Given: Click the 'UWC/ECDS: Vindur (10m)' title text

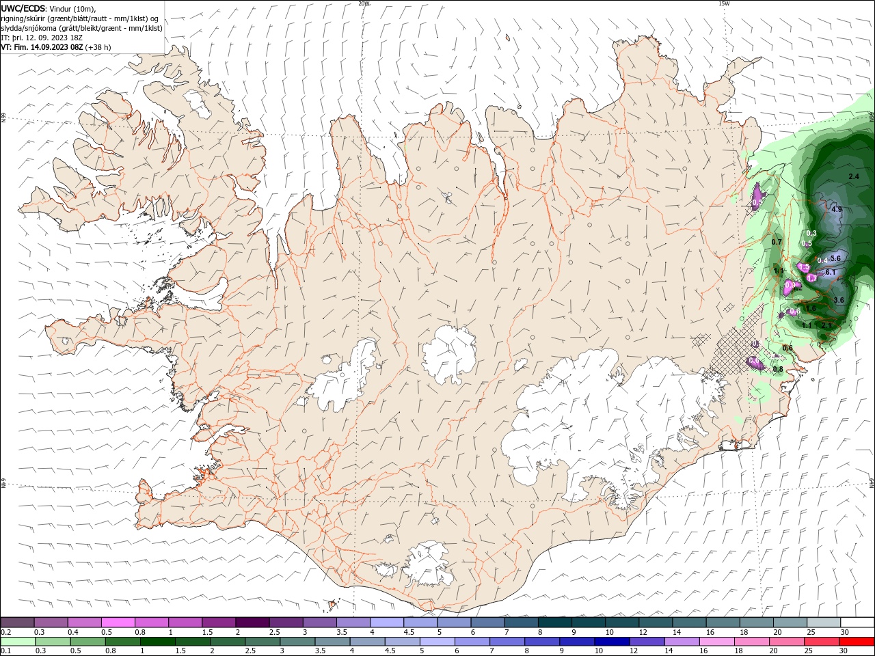Looking at the screenshot, I should point(48,8).
